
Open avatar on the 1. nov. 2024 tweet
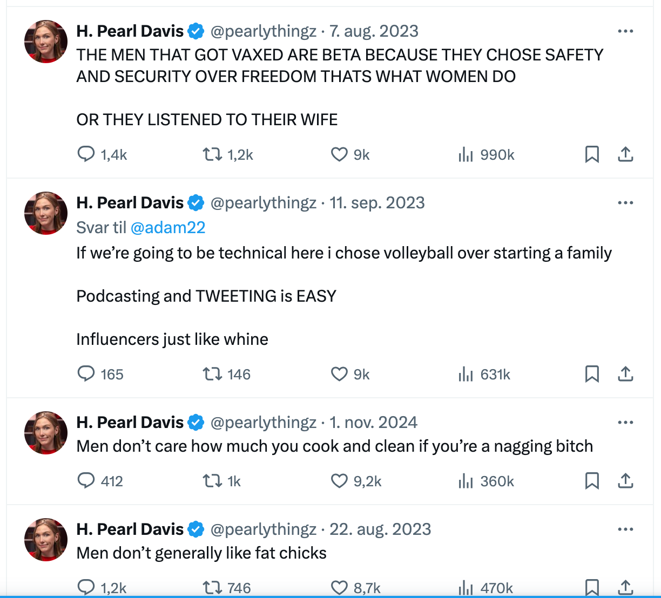coord(46,433)
